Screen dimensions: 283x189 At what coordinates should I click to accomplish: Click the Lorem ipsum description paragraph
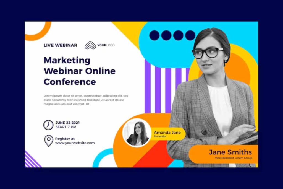[86, 100]
